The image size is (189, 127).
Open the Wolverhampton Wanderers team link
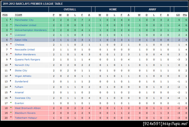pos(31,30)
